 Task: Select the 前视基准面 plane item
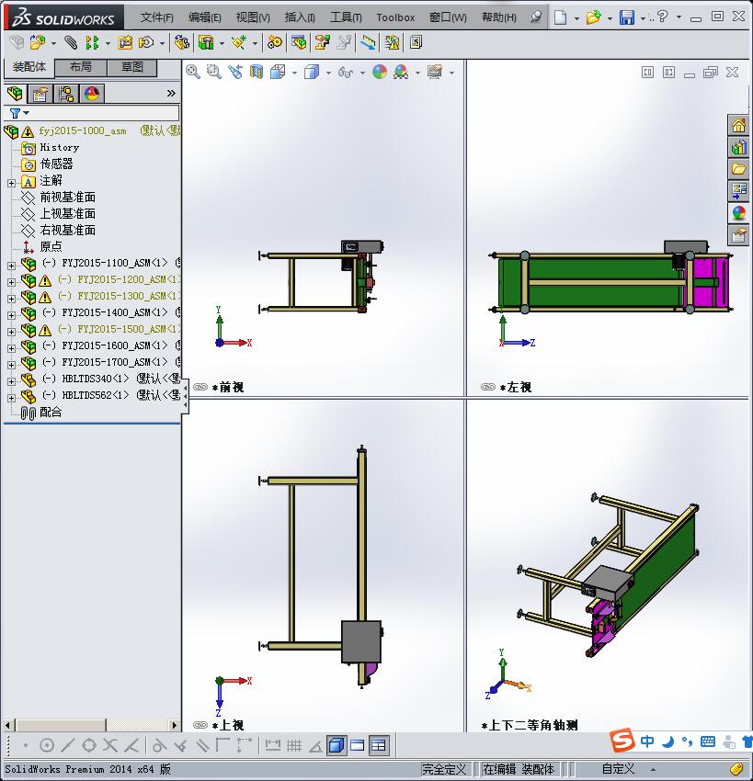point(67,198)
